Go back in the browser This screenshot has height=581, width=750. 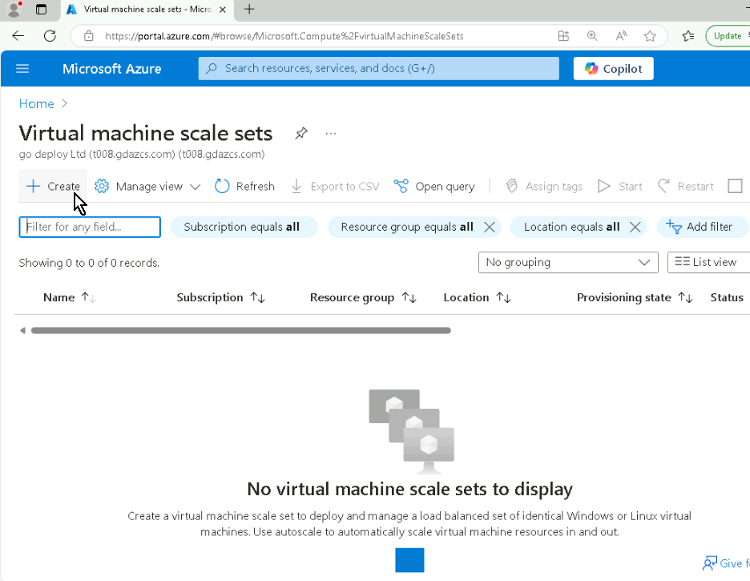(x=18, y=36)
